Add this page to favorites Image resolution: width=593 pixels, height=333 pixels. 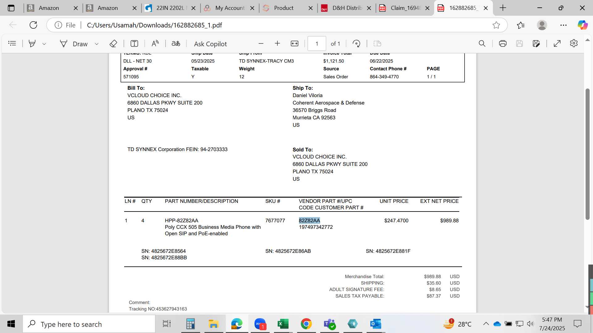[496, 25]
